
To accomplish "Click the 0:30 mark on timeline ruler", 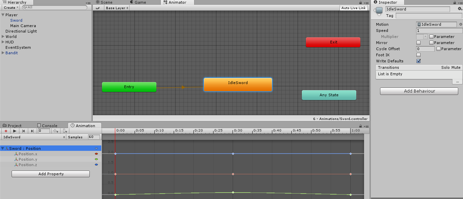I will pos(238,131).
